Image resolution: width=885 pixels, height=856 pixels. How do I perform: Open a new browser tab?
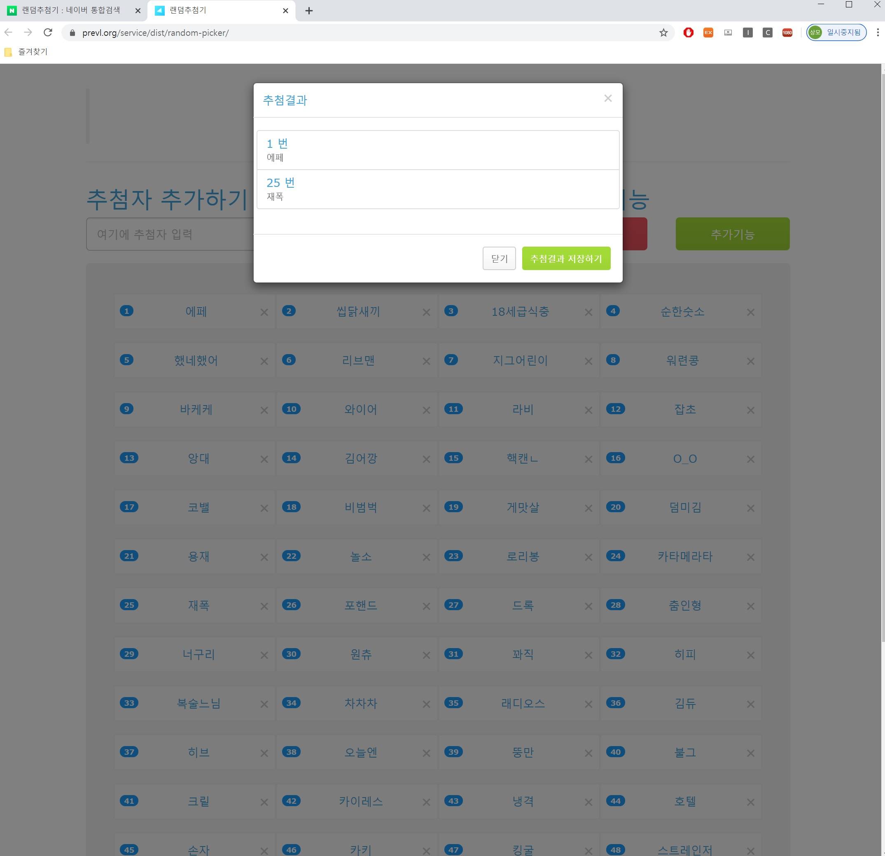tap(309, 10)
